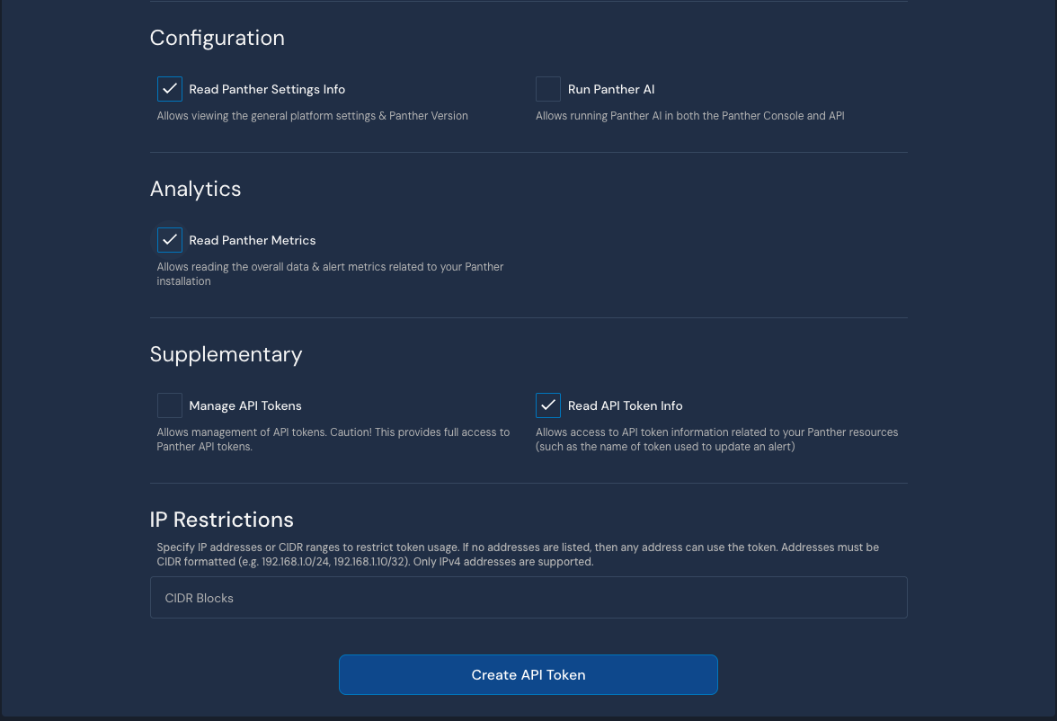
Task: Click the Analytics section heading
Action: 195,189
